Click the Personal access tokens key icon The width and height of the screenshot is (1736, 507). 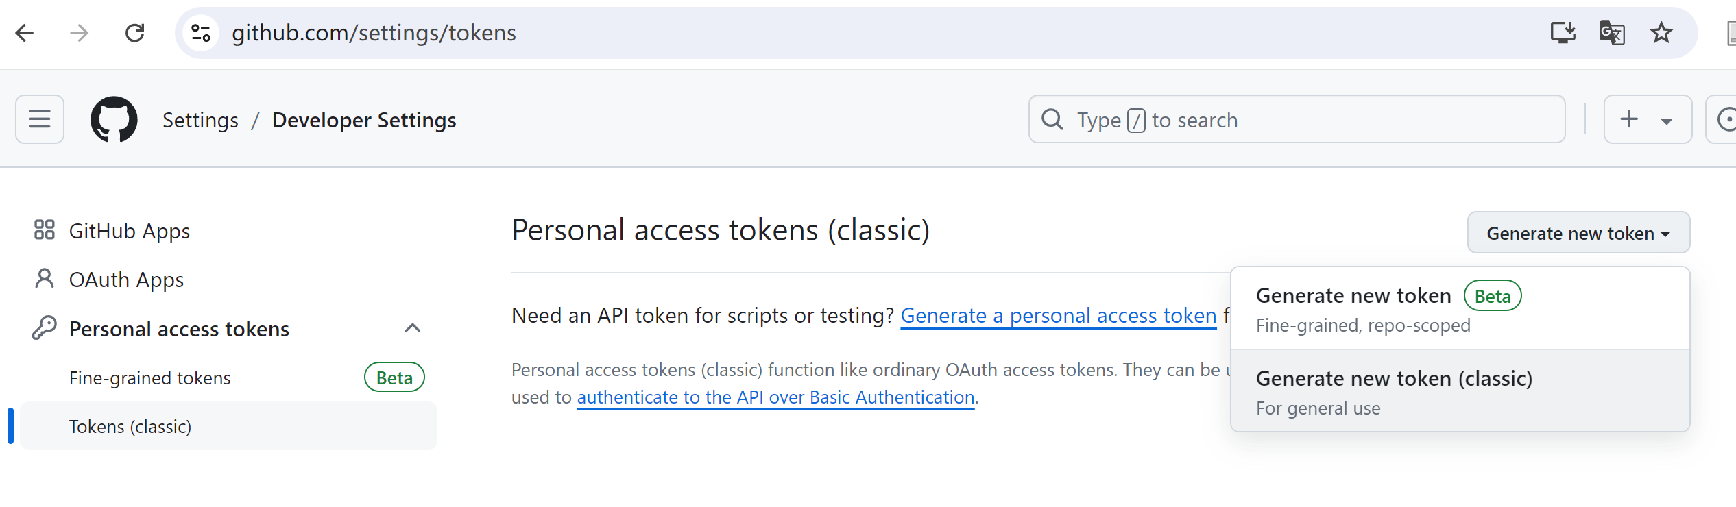coord(45,327)
